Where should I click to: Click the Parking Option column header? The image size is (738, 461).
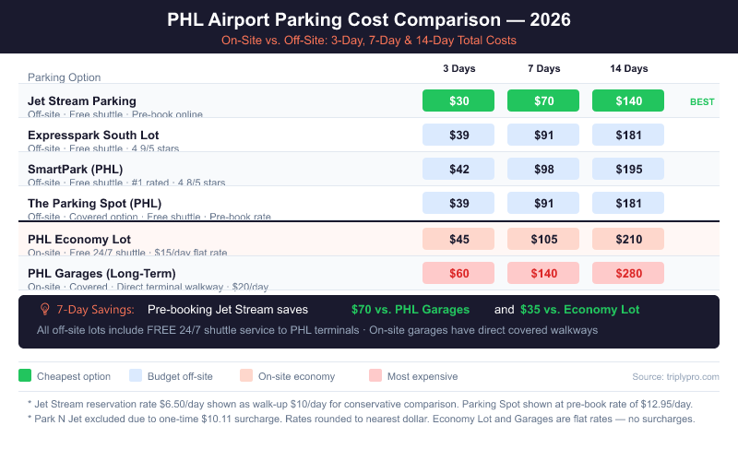(x=65, y=77)
